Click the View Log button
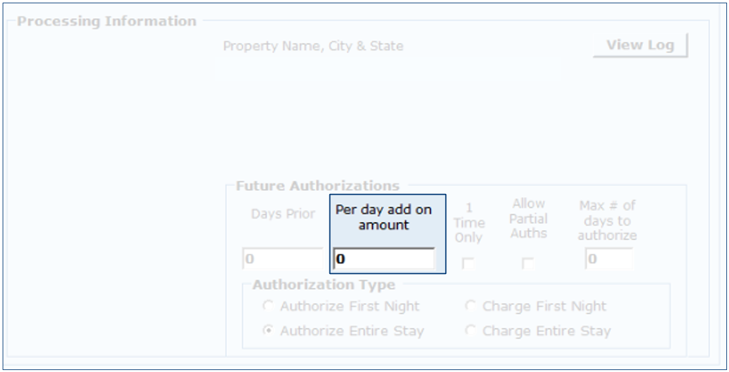This screenshot has height=372, width=729. (x=640, y=45)
